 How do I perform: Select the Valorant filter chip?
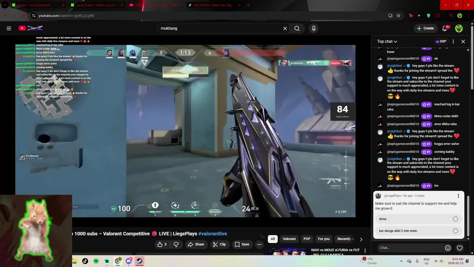(x=289, y=239)
